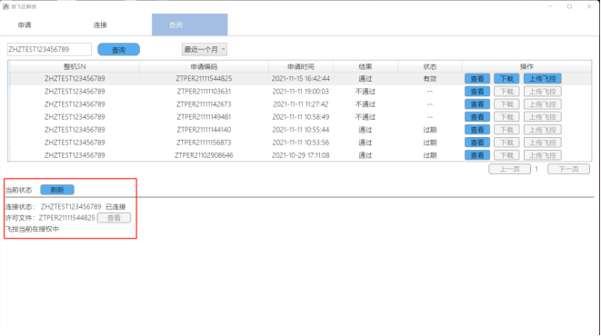Click the 整机SN column header
This screenshot has height=336, width=601.
coord(75,66)
